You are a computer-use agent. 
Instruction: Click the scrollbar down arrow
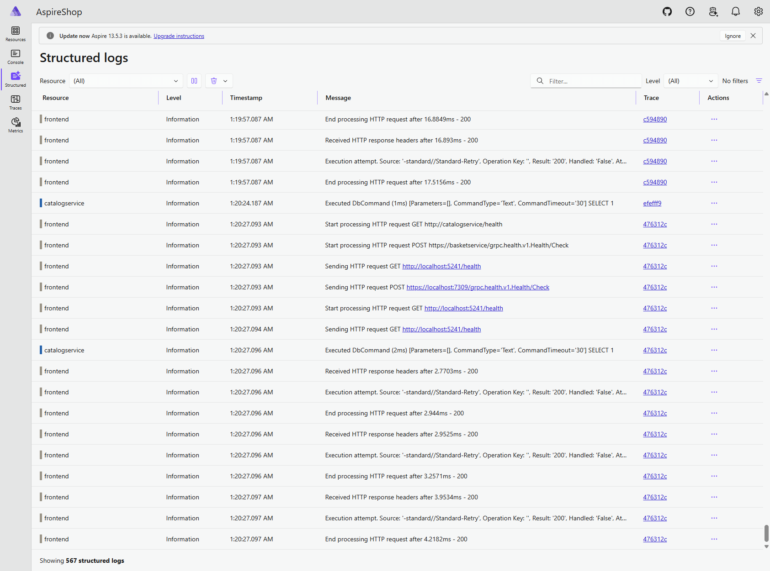766,546
